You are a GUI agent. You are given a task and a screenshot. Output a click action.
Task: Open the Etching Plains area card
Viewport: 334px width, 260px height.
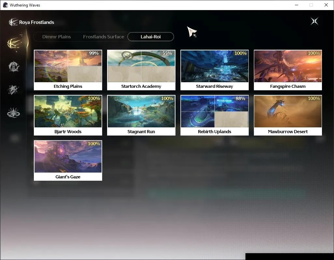pos(68,70)
